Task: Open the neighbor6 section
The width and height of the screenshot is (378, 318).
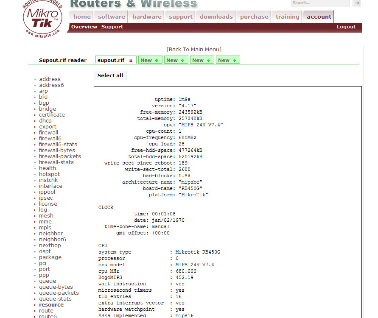Action: 53,240
